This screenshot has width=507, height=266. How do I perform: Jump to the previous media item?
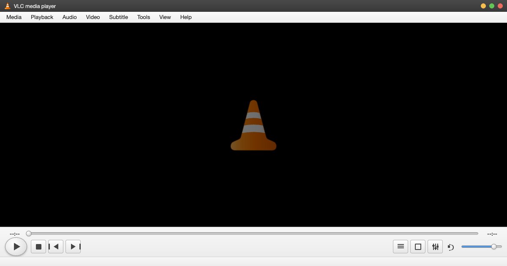click(56, 247)
